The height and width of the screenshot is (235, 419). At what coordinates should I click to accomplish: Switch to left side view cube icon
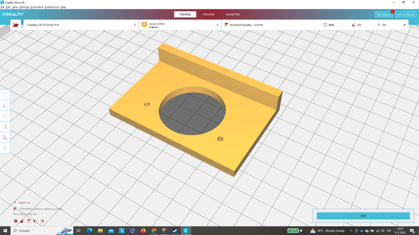click(35, 221)
